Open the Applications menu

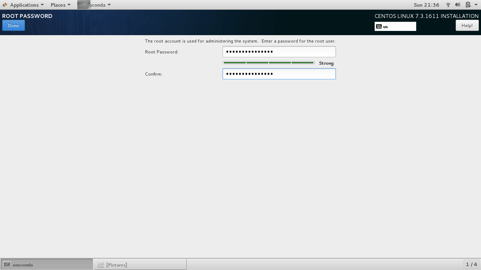click(x=24, y=5)
